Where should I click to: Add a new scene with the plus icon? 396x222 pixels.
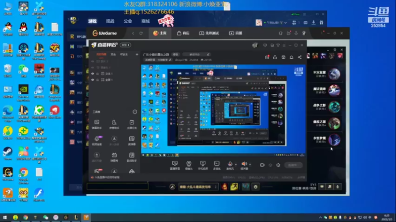(x=137, y=54)
